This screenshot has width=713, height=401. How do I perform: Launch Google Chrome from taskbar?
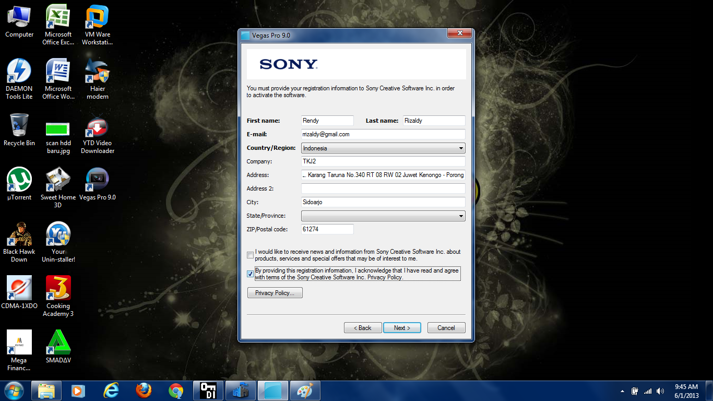pyautogui.click(x=176, y=391)
